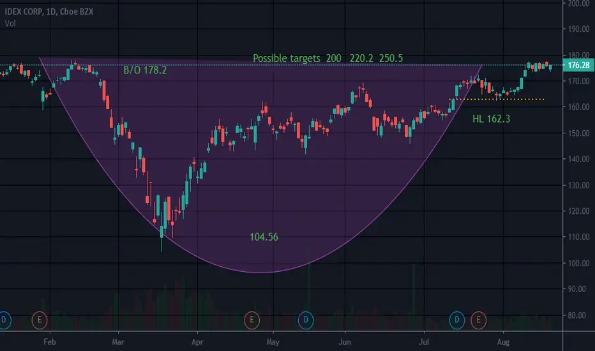
Task: Click the dividend D marker in July
Action: 457,320
